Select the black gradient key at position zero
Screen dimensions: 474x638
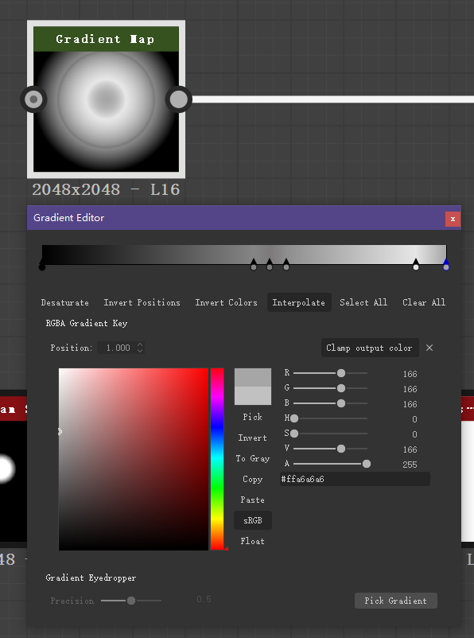(x=42, y=265)
